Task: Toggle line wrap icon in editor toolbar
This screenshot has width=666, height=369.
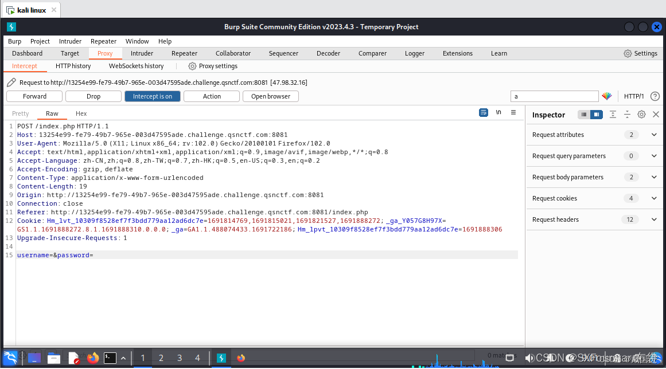Action: point(484,112)
